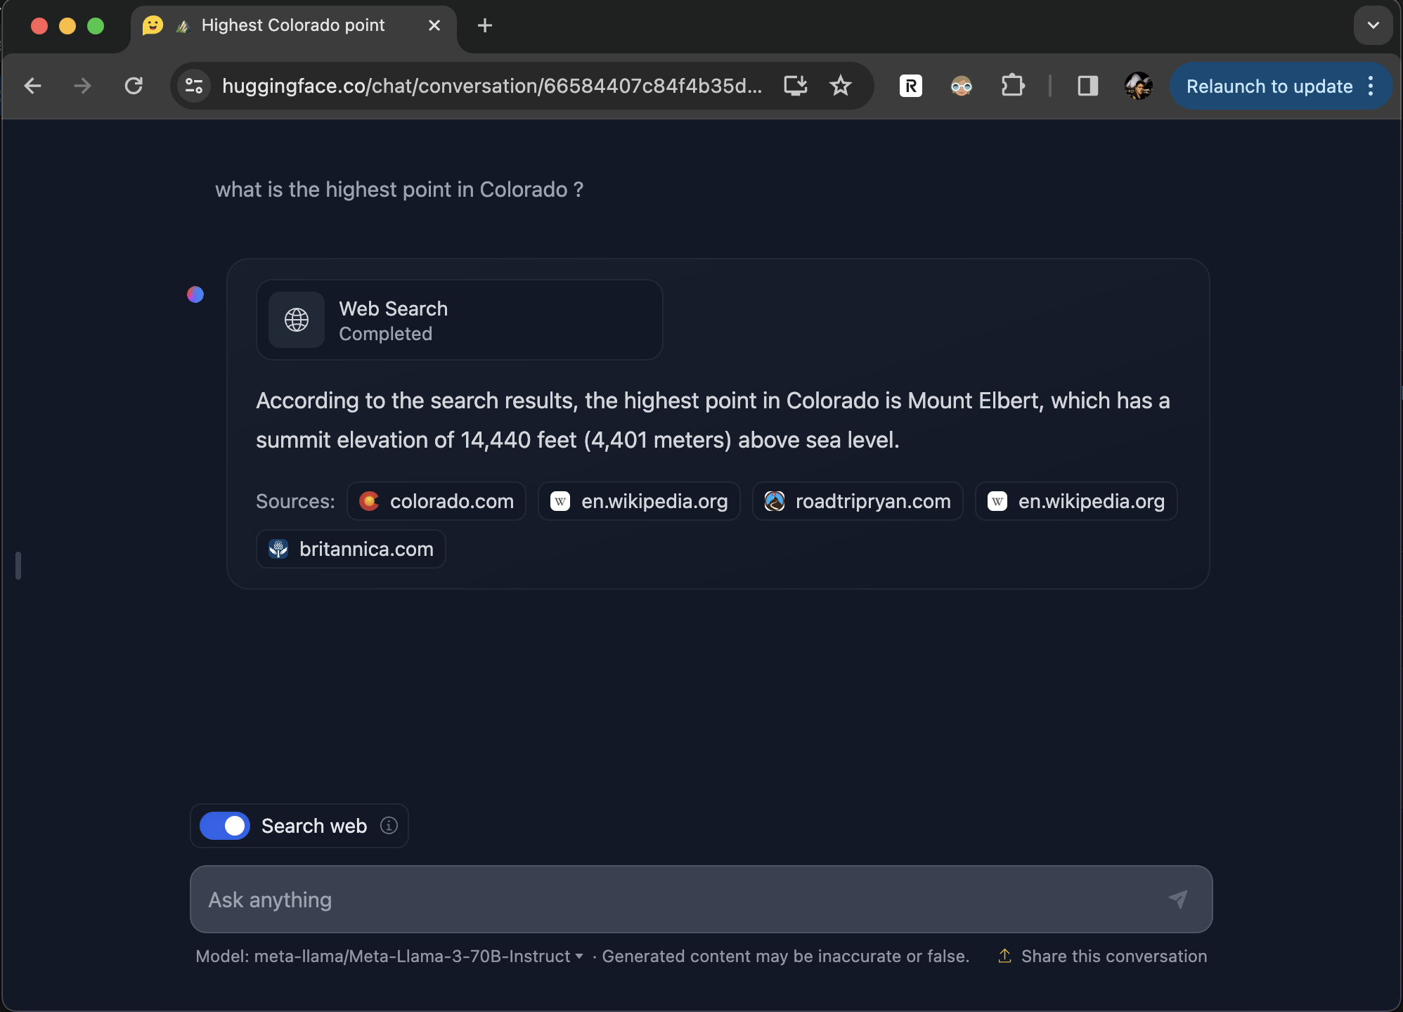Click the site info icon in address bar
This screenshot has height=1012, width=1403.
click(194, 86)
